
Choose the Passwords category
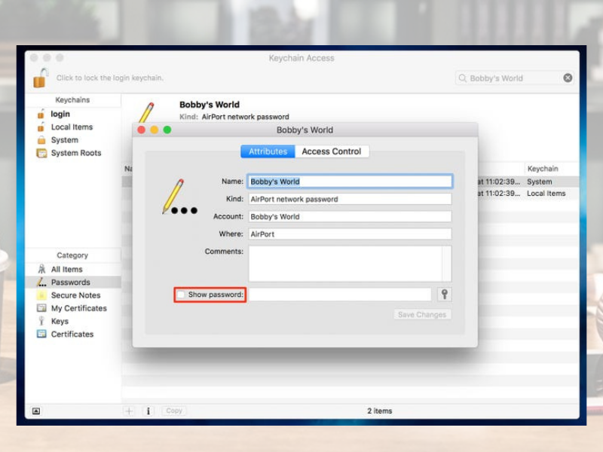tap(71, 282)
